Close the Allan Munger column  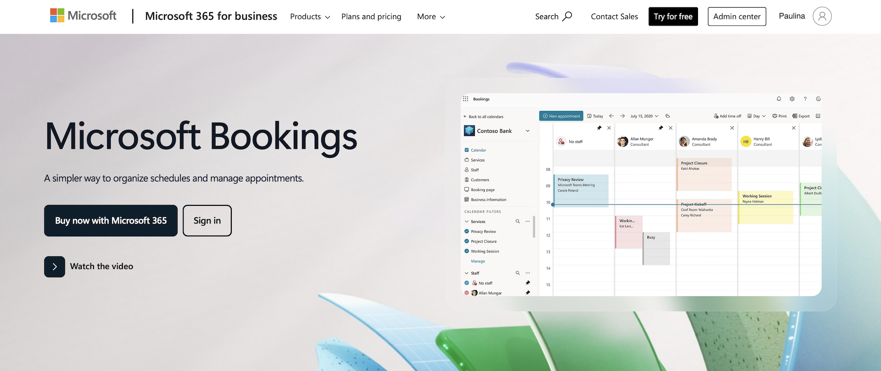pos(670,128)
